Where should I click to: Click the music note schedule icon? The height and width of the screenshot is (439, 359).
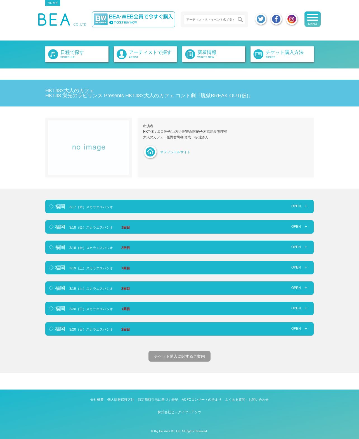pyautogui.click(x=53, y=54)
